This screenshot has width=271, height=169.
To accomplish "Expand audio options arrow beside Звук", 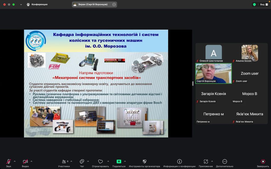I will pyautogui.click(x=15, y=161).
